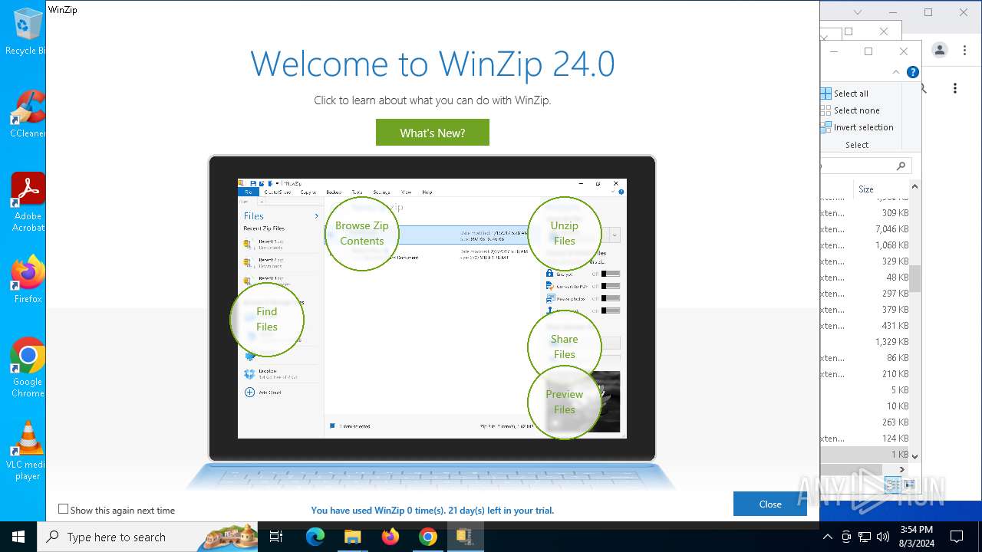Viewport: 982px width, 552px height.
Task: Toggle the Show this again next time checkbox
Action: (x=64, y=509)
